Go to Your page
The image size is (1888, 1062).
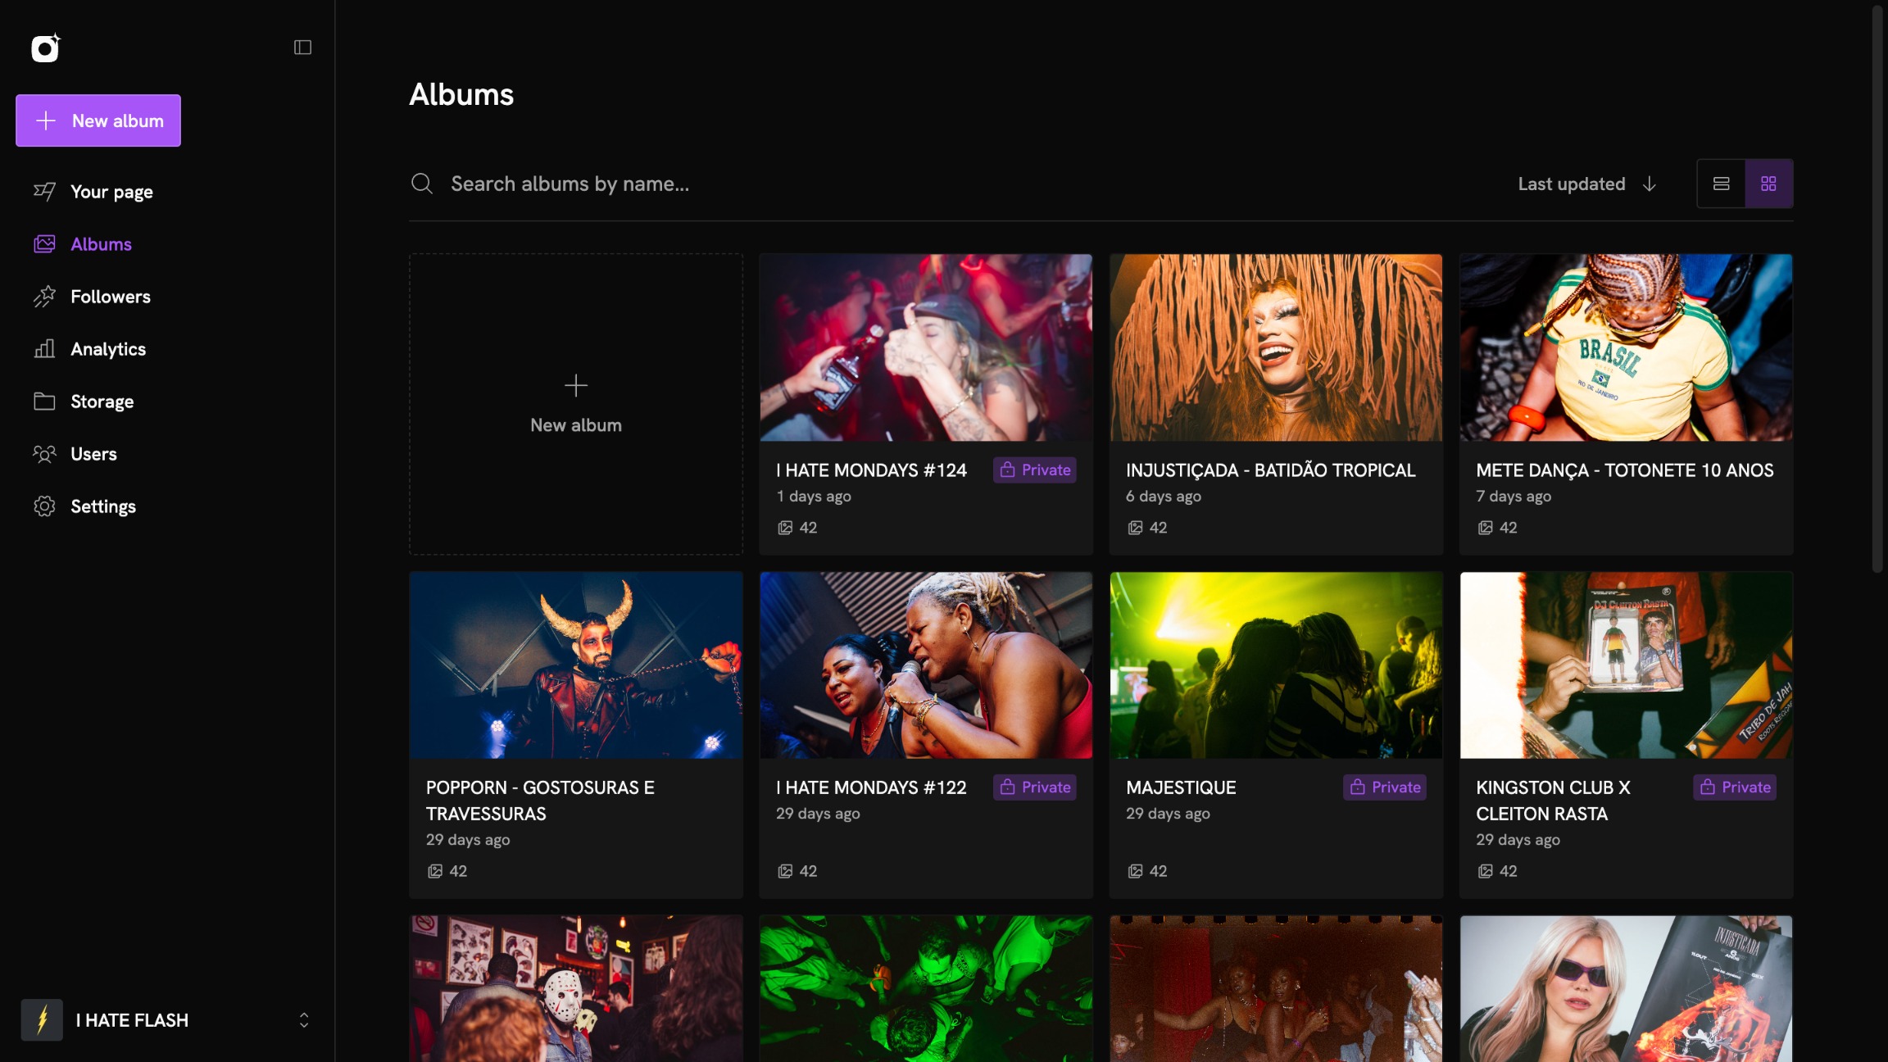[111, 192]
